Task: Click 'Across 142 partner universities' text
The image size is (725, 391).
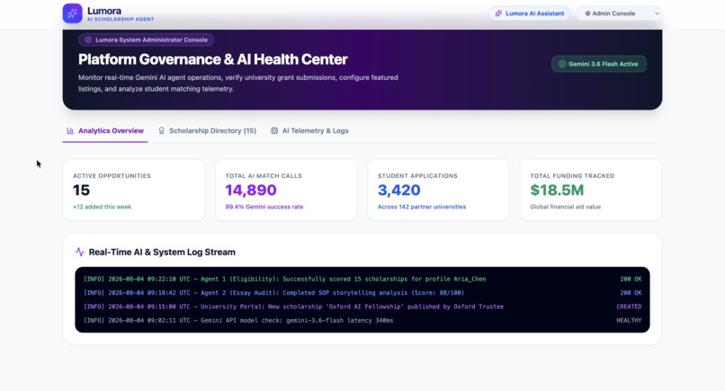Action: (422, 207)
